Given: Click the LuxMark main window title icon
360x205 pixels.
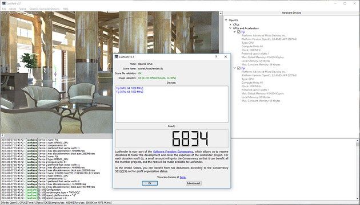Looking at the screenshot, I should [x=3, y=3].
